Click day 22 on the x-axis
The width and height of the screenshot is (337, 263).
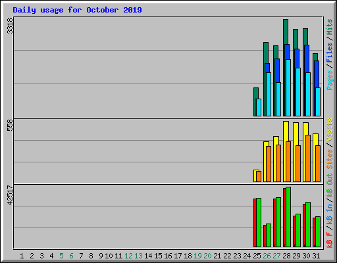227,256
